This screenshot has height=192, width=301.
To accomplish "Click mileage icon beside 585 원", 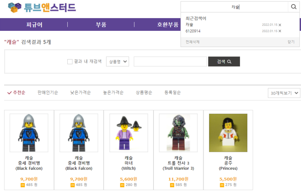I will click(x=172, y=185).
